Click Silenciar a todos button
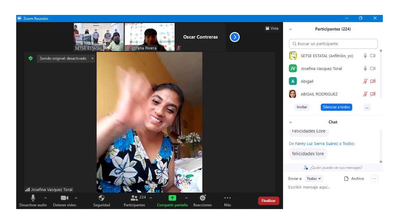399x224 pixels. coord(336,107)
